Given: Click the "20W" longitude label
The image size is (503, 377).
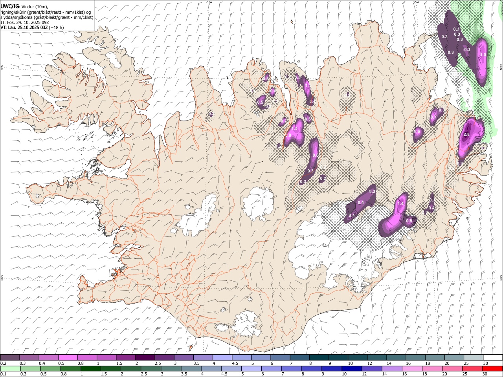Looking at the screenshot, I should point(209,2).
